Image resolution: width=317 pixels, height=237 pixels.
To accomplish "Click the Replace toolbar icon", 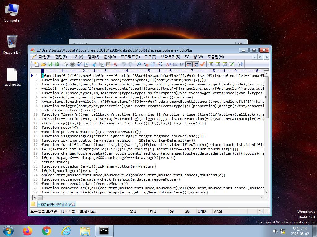I will (146, 64).
